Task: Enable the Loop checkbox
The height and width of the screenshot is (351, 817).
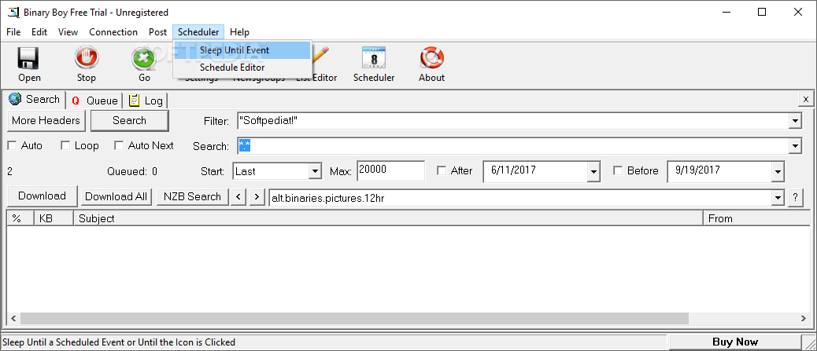Action: [x=65, y=146]
